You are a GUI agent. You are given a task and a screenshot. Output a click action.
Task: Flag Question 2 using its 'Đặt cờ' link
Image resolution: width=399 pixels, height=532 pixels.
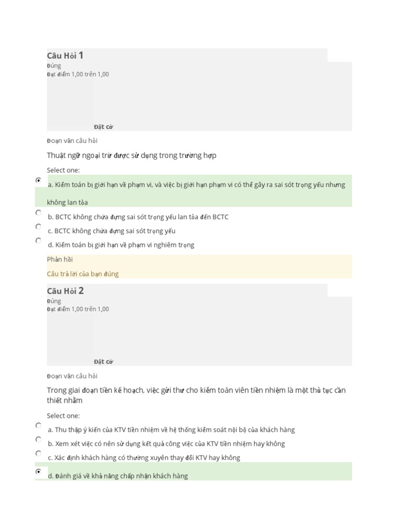point(103,362)
